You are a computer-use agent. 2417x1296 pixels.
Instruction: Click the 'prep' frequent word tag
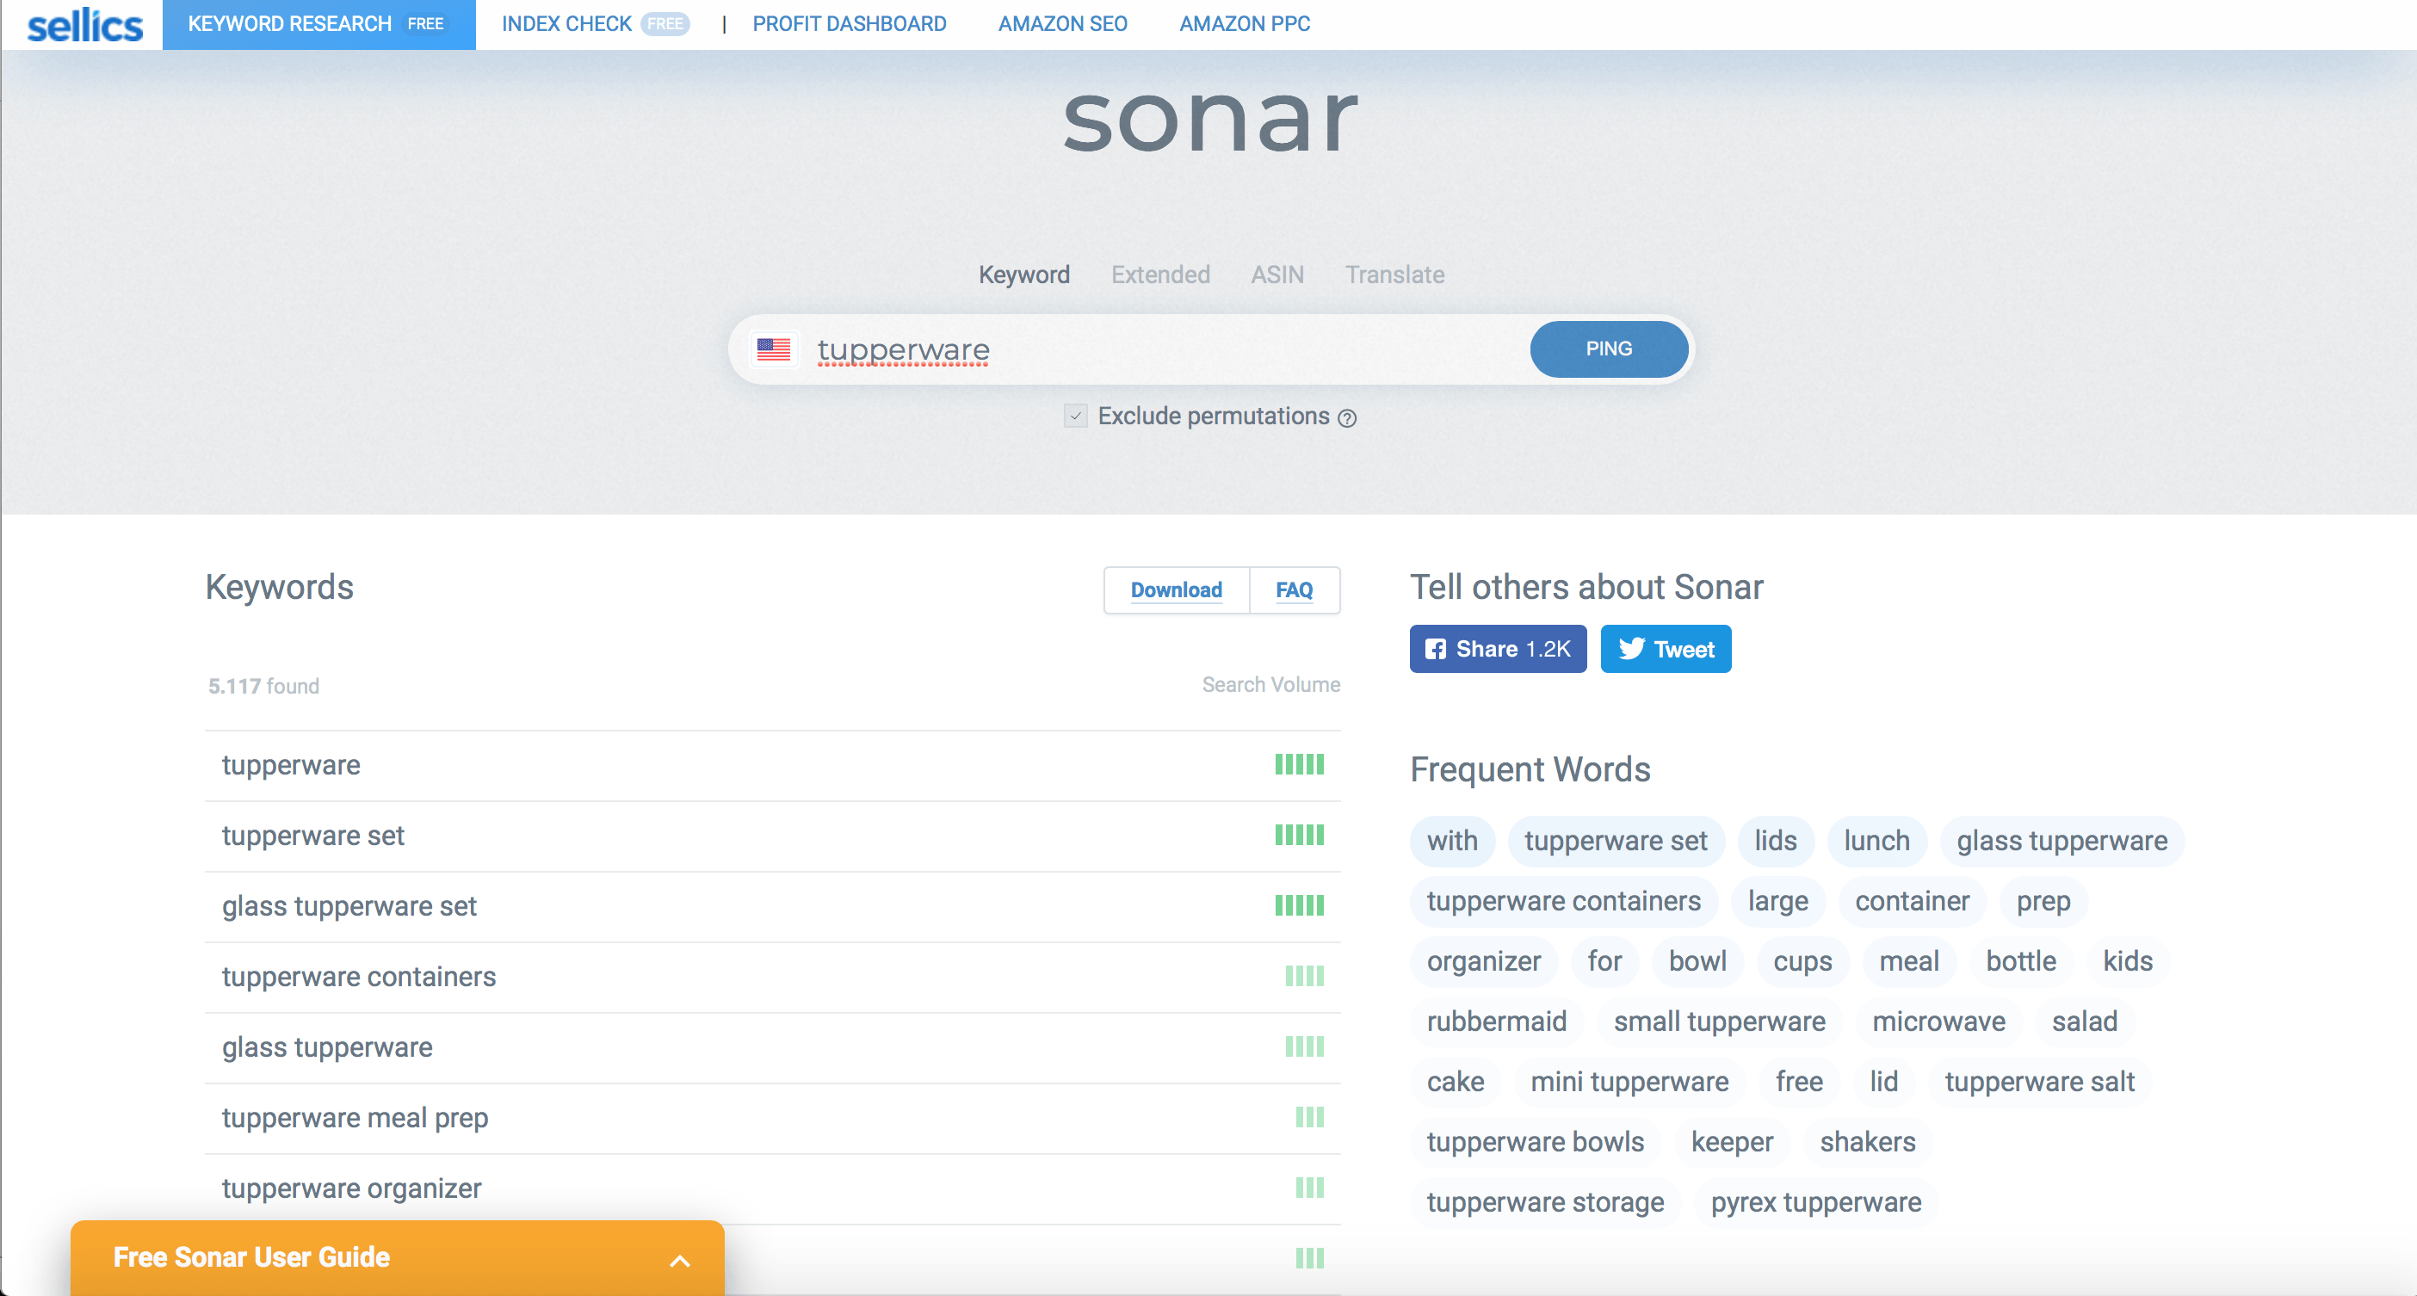2043,901
